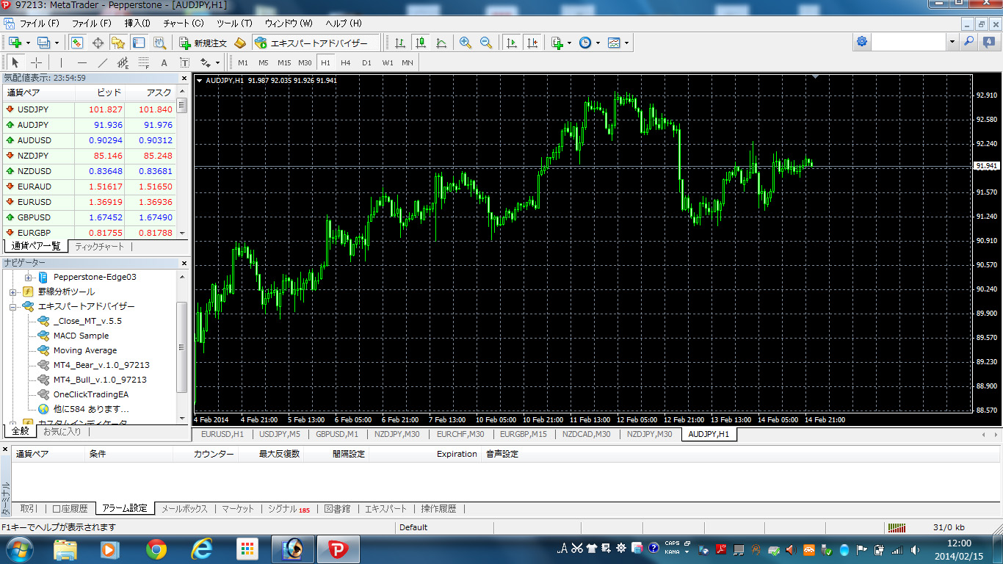Select OneClickTradingEA in Navigator
The height and width of the screenshot is (564, 1003).
pyautogui.click(x=91, y=394)
